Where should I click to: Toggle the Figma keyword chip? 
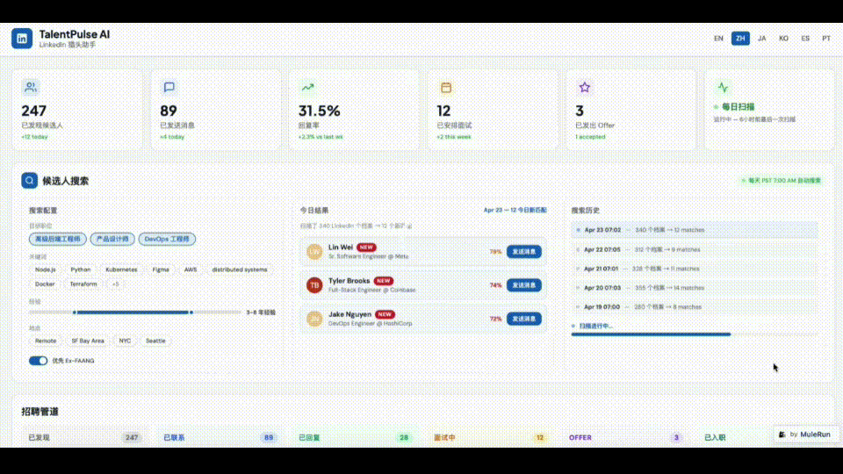coord(160,269)
